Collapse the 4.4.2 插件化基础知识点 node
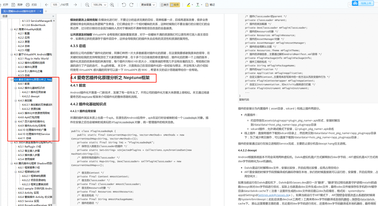The width and height of the screenshot is (378, 206). tap(16, 88)
